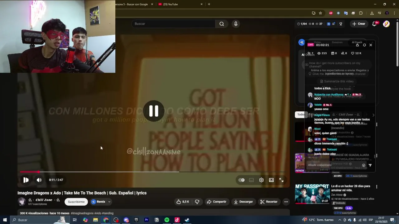
Task: Expand the Remix dropdown arrow
Action: coord(109,202)
